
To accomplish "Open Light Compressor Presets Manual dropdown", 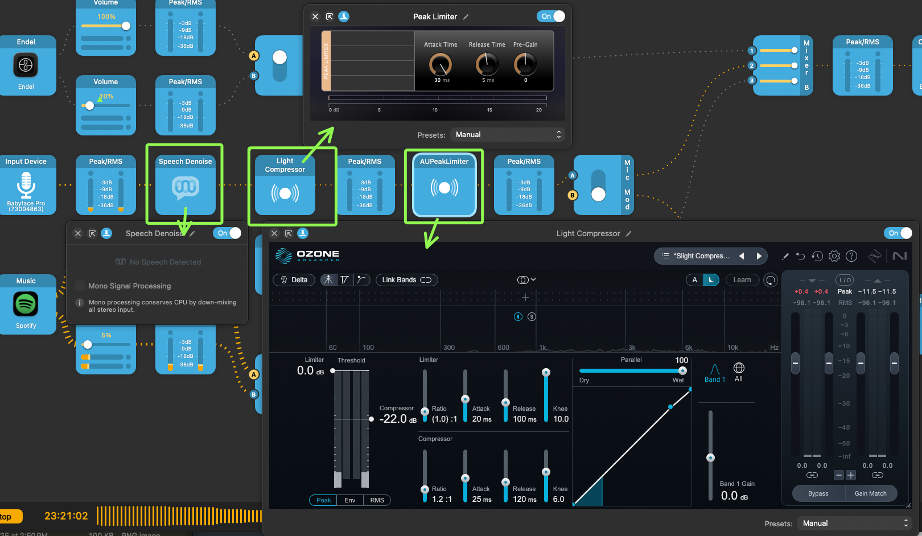I will coord(855,523).
